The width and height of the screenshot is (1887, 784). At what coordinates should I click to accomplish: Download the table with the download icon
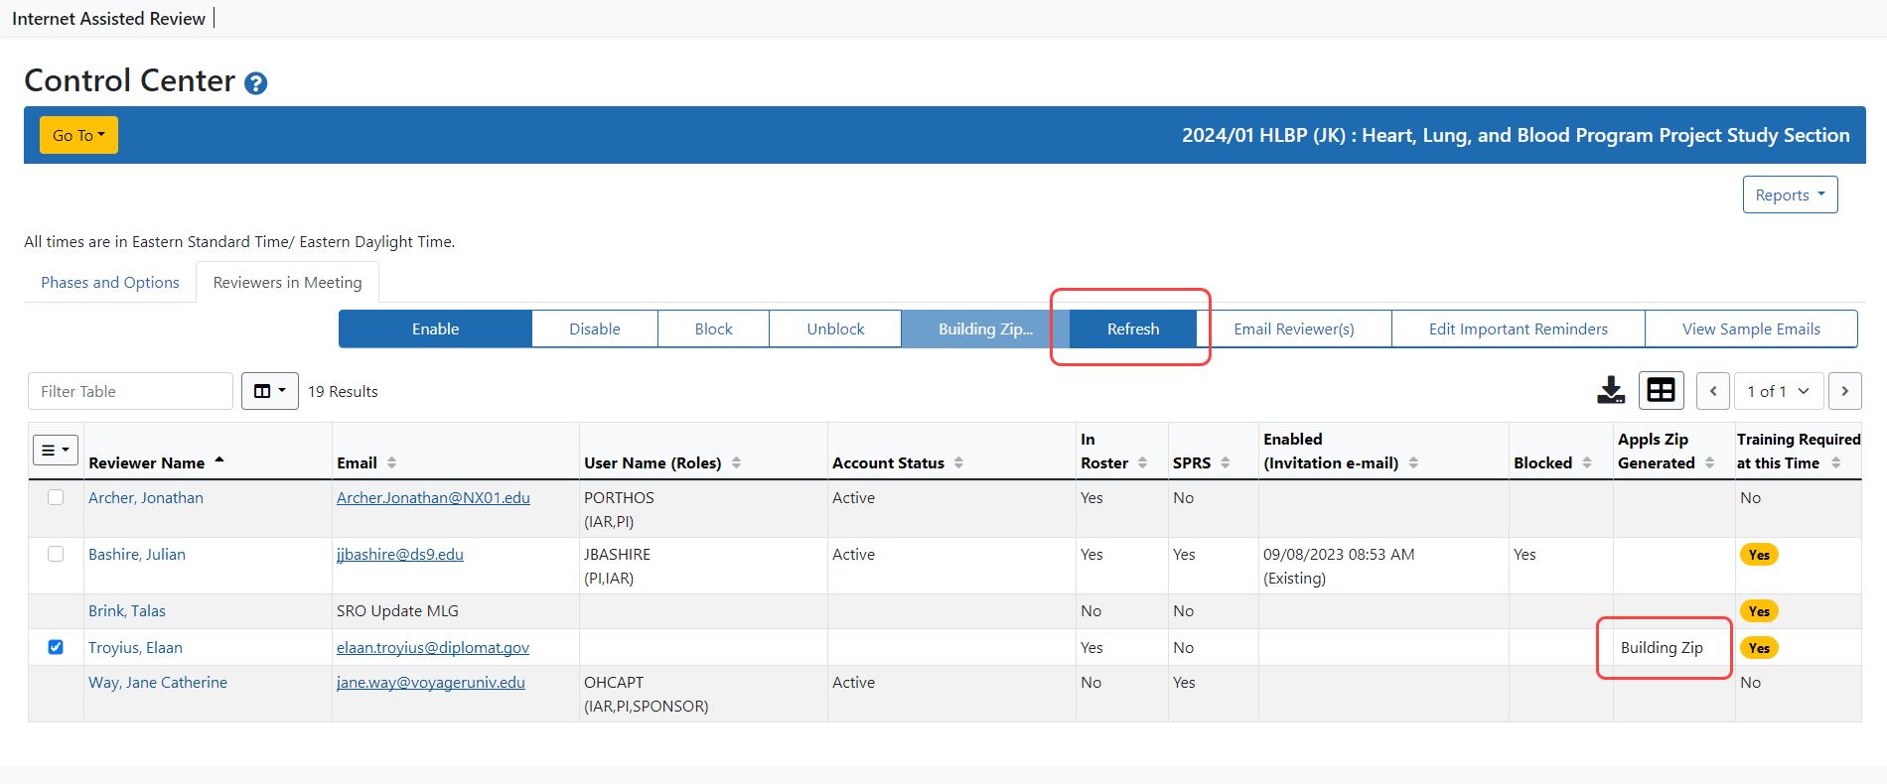1610,391
